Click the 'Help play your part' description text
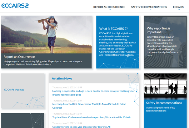The image size is (189, 128). point(43,63)
